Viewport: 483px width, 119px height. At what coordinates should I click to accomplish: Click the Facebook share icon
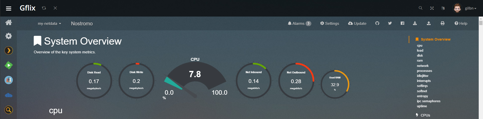(402, 23)
